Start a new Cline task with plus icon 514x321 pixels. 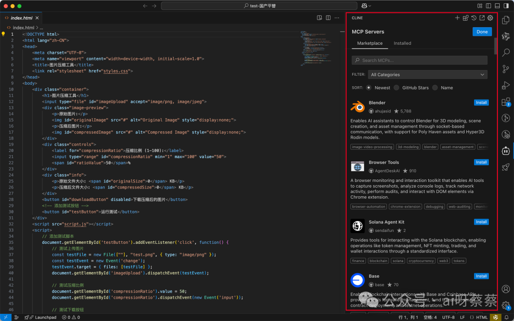coord(457,18)
